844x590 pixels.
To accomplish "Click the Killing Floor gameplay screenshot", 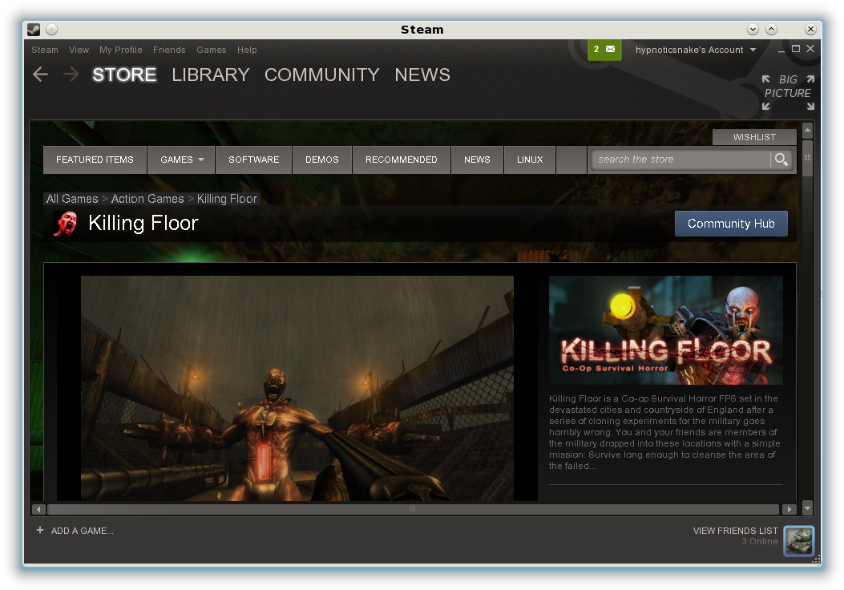I will point(297,388).
